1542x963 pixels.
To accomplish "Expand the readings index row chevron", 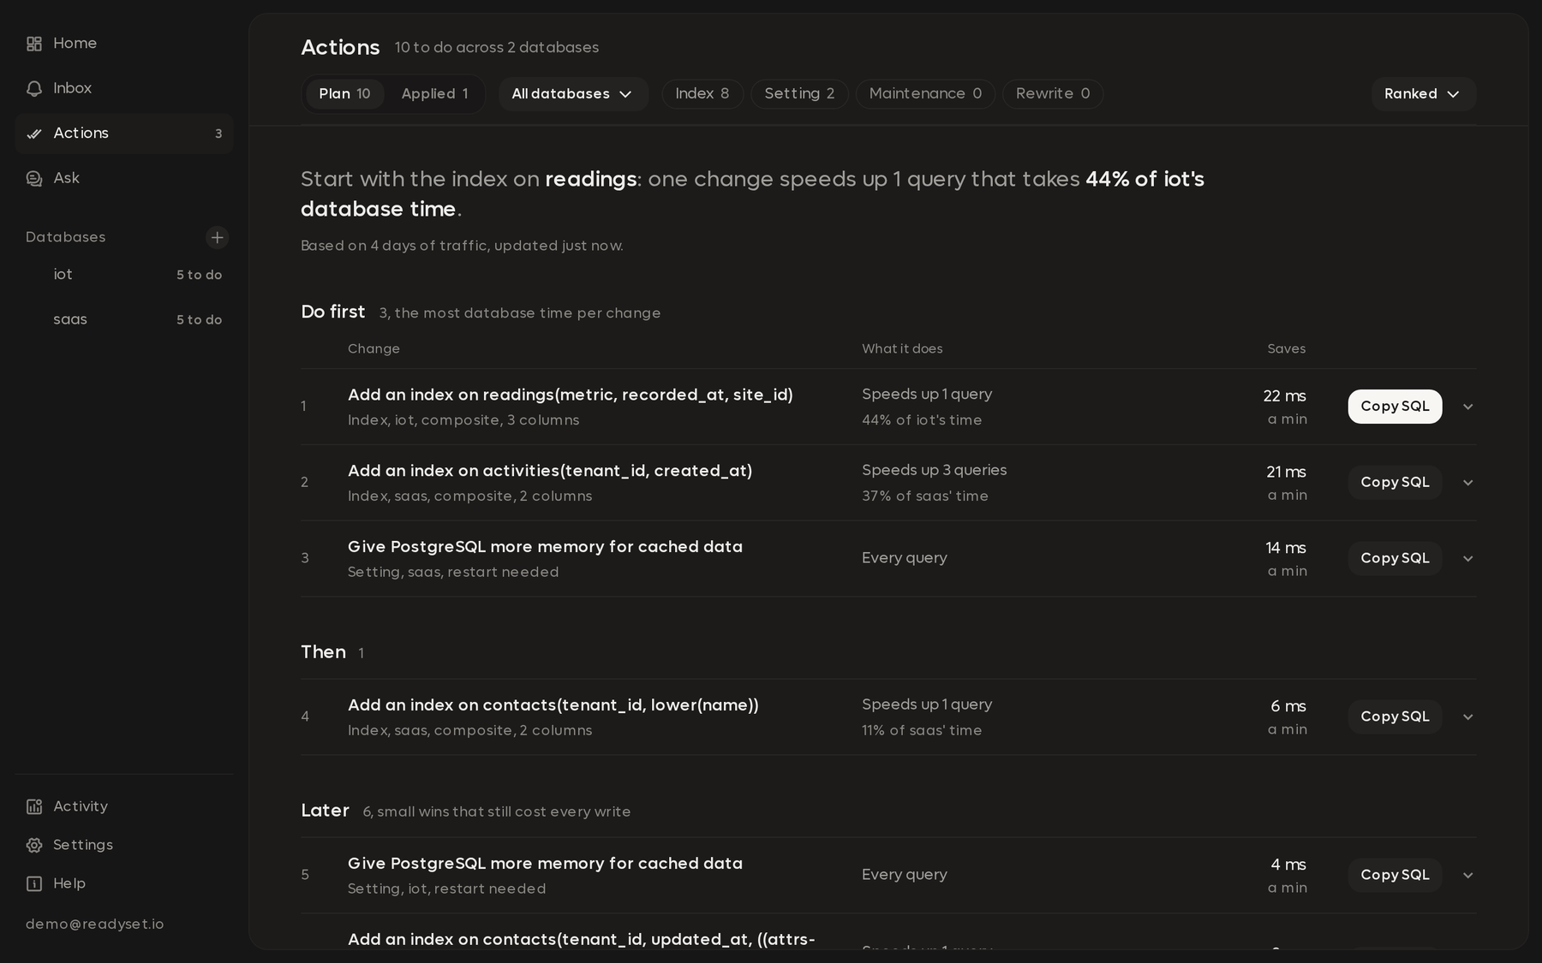I will tap(1467, 407).
